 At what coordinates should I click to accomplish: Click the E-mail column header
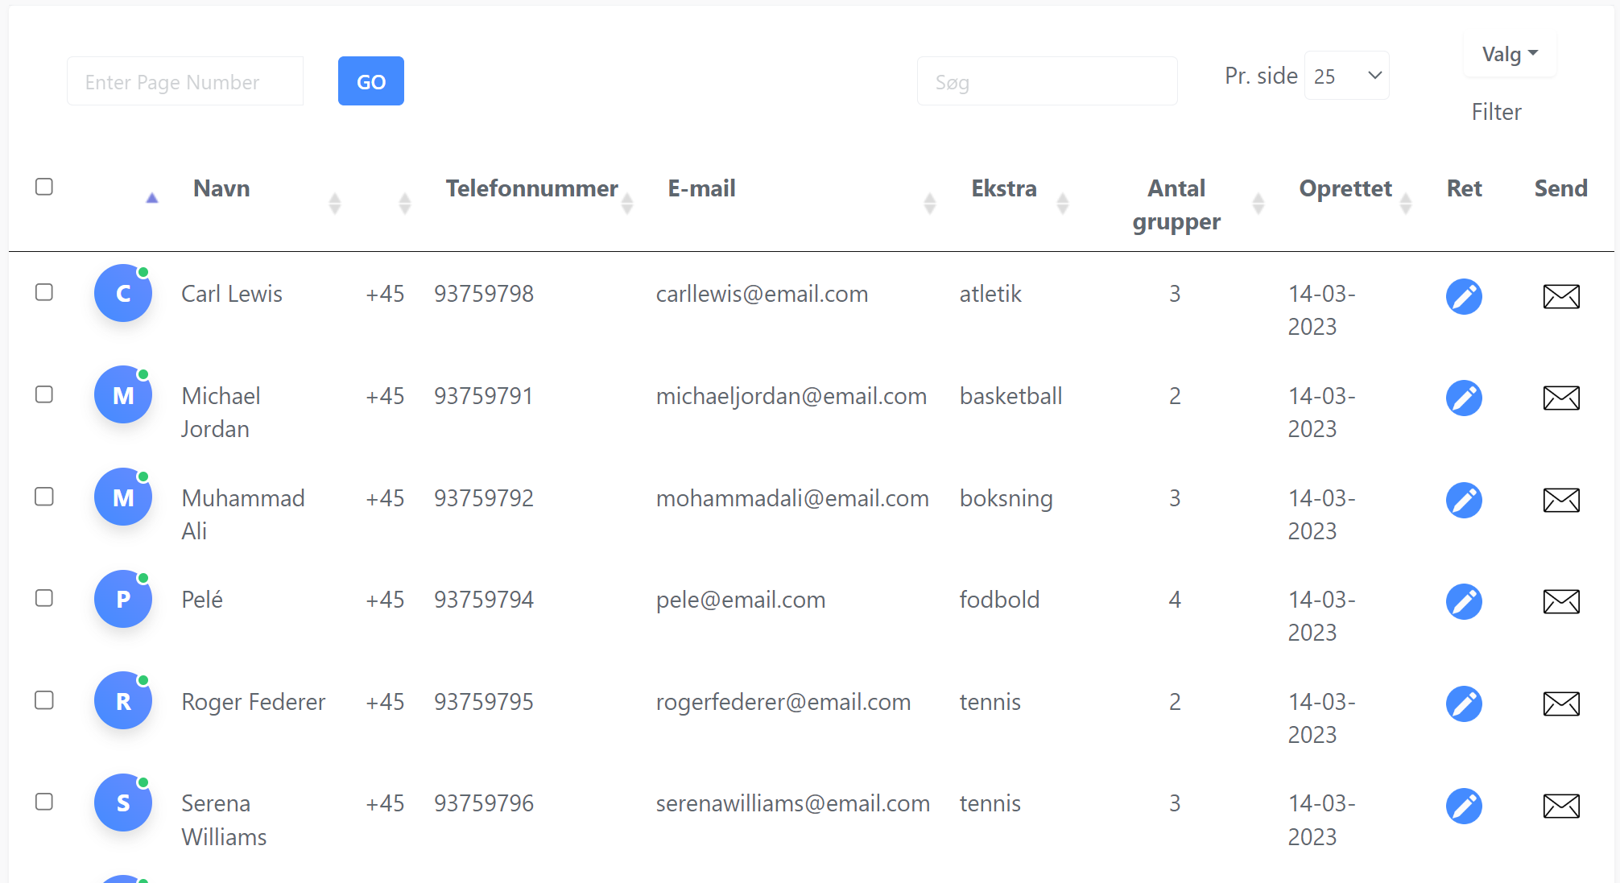pos(701,188)
